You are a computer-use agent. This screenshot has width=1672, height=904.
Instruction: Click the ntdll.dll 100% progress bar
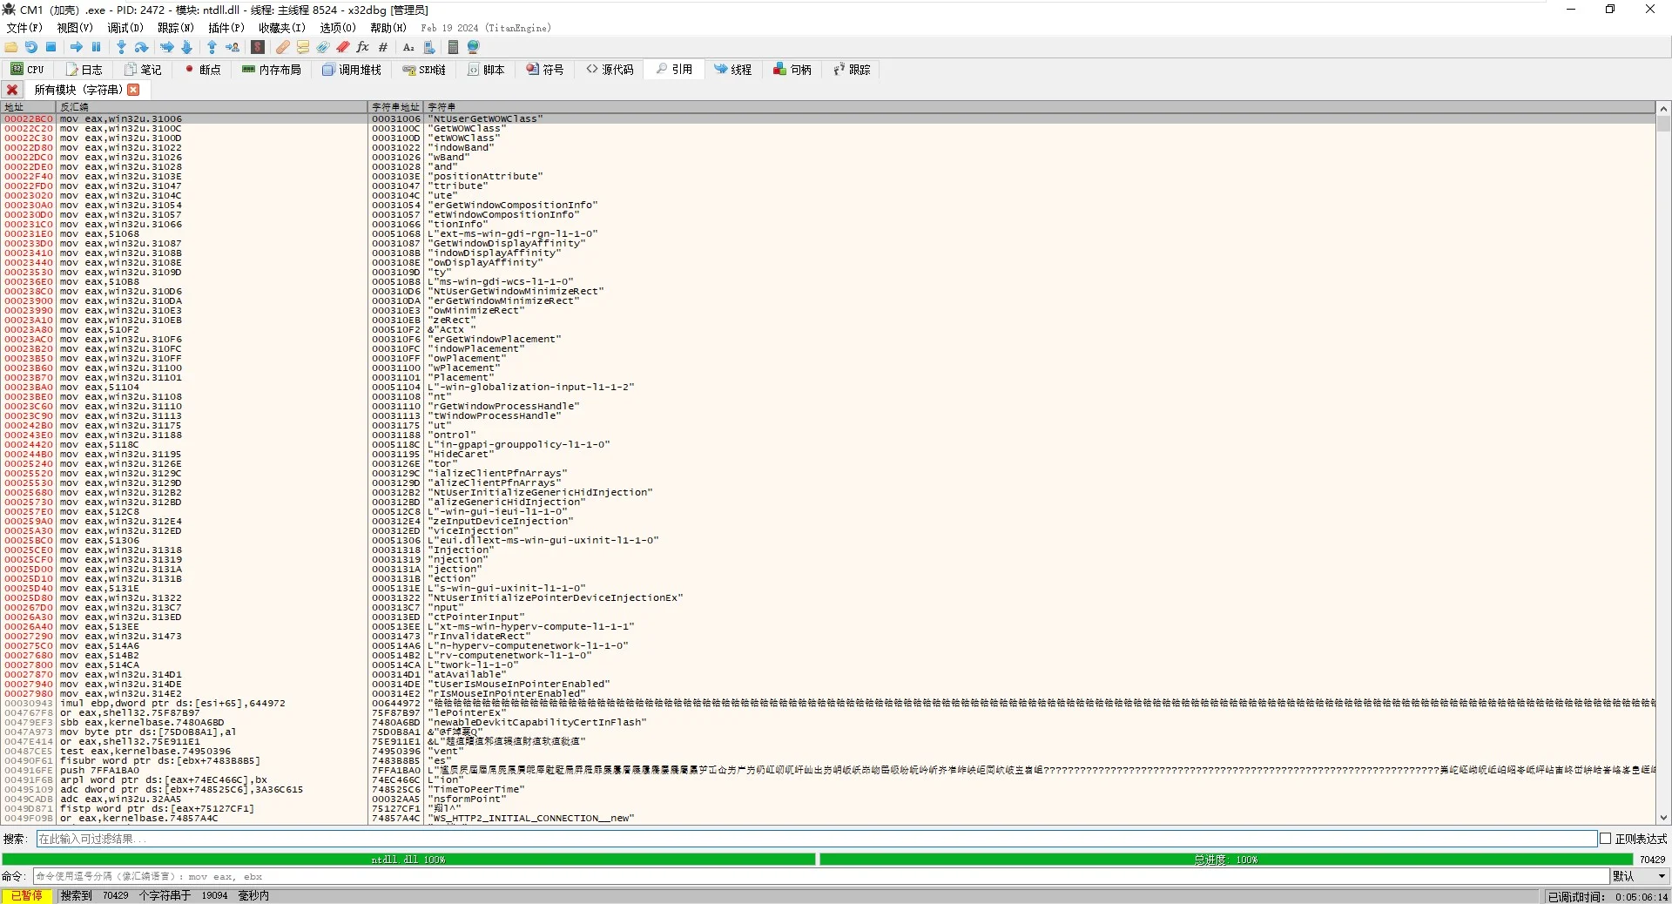pyautogui.click(x=408, y=860)
